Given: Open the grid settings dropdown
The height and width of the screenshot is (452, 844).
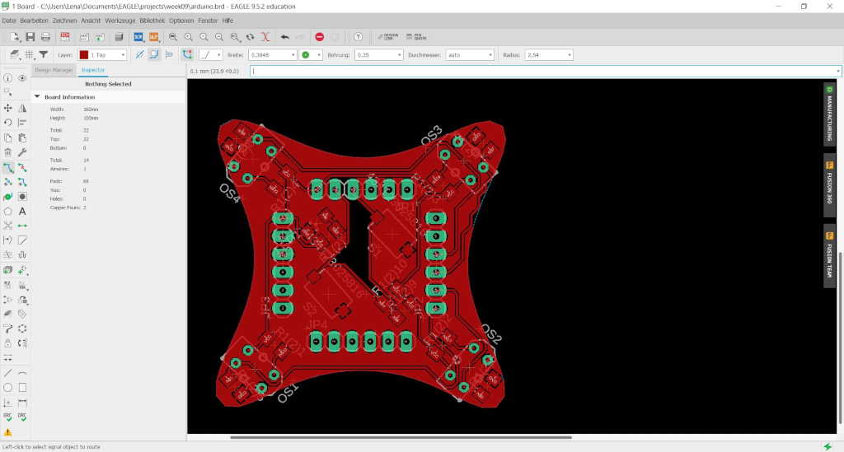Looking at the screenshot, I should coord(29,55).
